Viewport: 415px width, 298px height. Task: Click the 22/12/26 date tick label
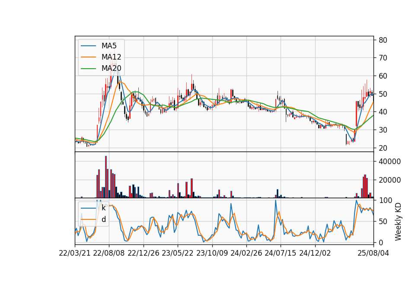click(144, 253)
